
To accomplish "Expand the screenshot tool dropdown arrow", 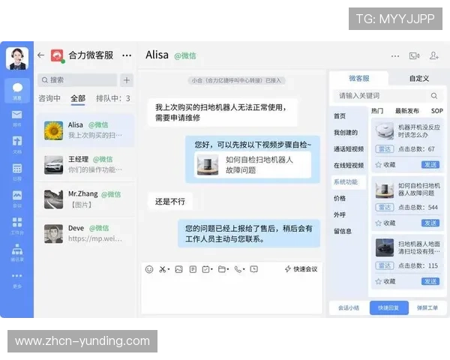I will tap(169, 269).
